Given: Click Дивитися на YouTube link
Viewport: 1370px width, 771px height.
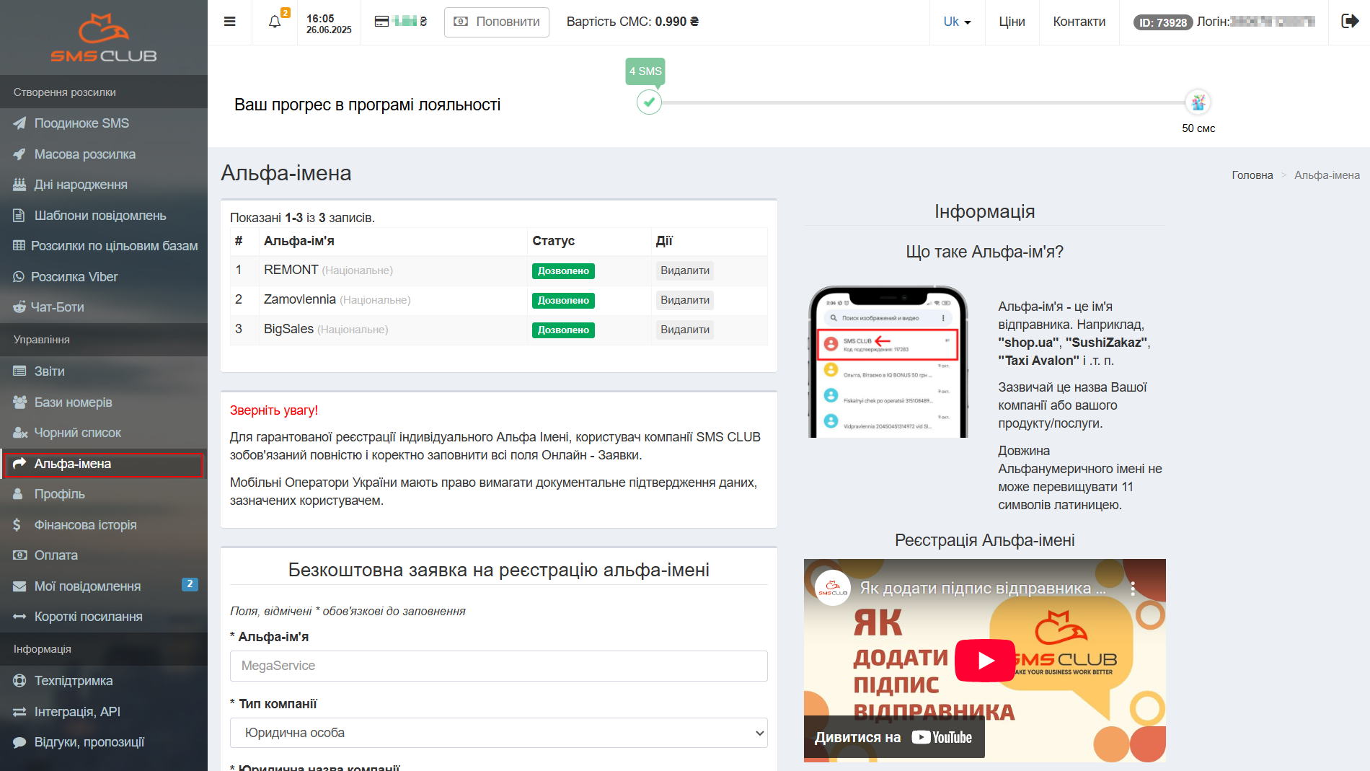Looking at the screenshot, I should point(894,737).
